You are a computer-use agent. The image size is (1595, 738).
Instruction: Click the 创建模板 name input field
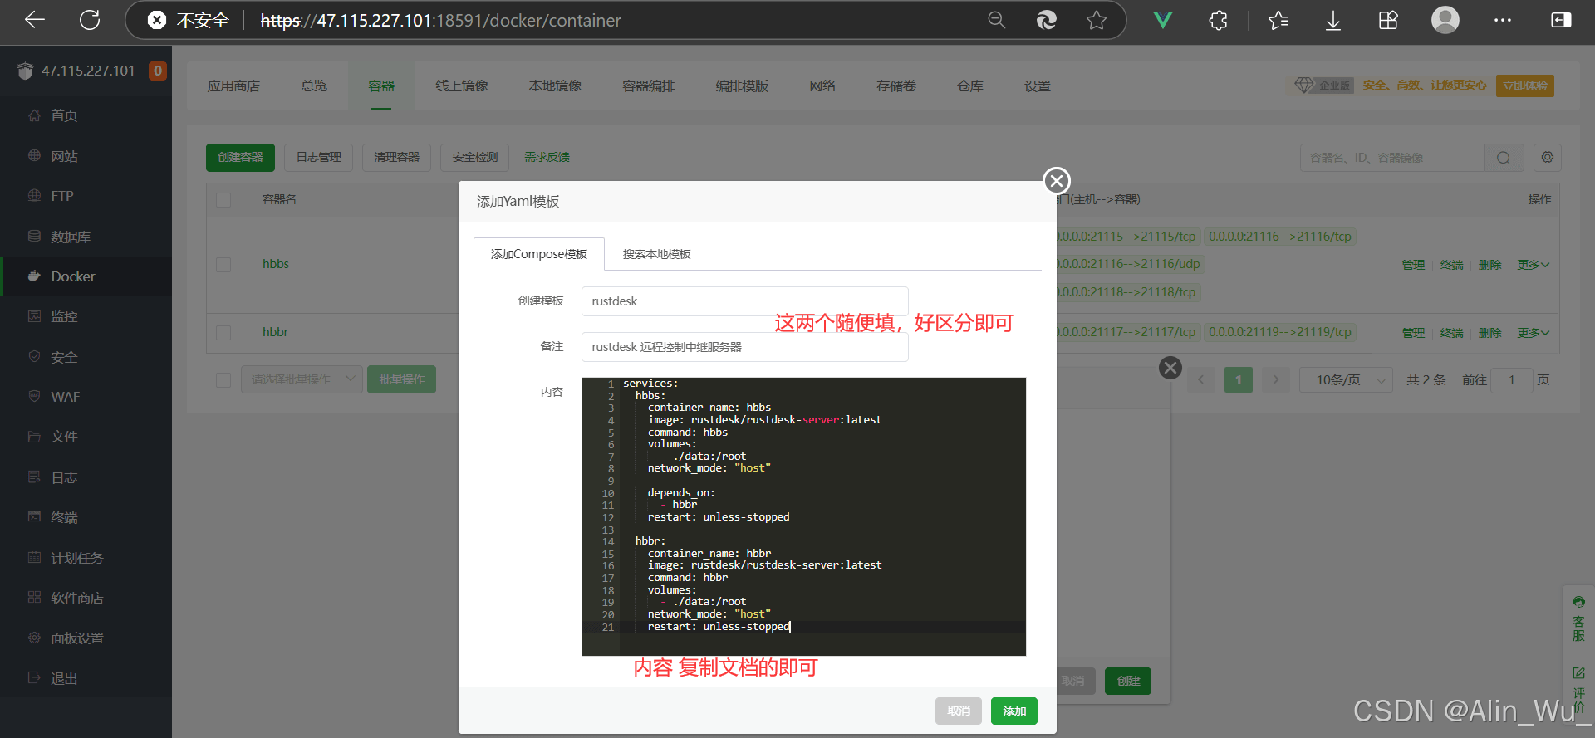click(x=744, y=301)
